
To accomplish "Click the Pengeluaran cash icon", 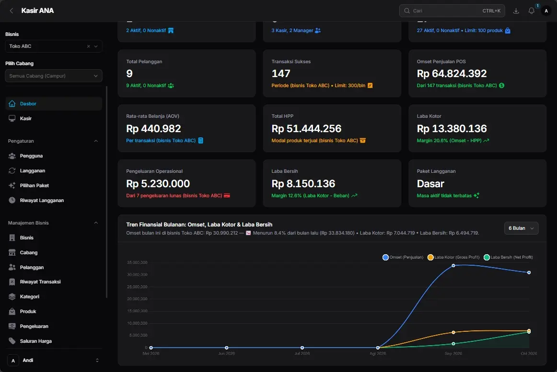I will pos(12,326).
